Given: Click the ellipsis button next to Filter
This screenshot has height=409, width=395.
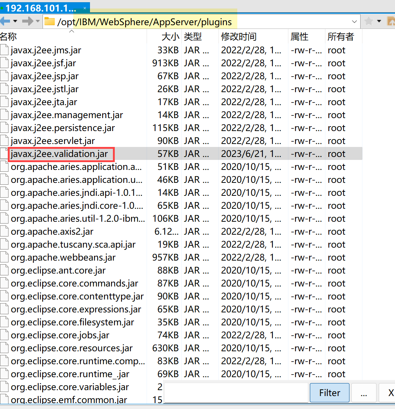Looking at the screenshot, I should (x=364, y=393).
